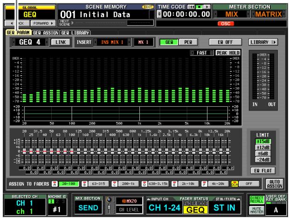Click the fader A icon in Assign to Faders
Screen dimensions: 289x218
[x=55, y=184]
